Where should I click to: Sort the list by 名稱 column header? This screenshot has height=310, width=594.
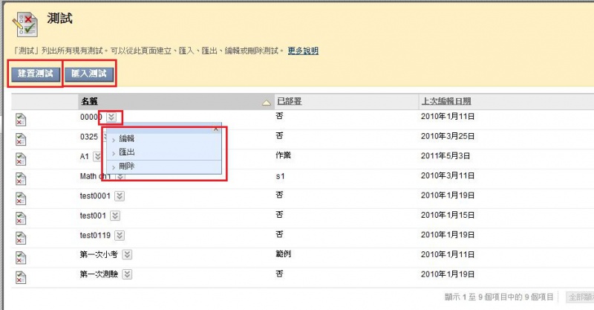point(89,101)
